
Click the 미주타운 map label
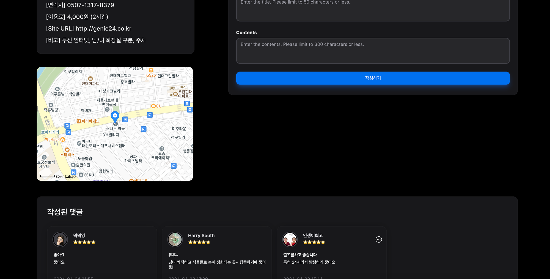pyautogui.click(x=179, y=129)
